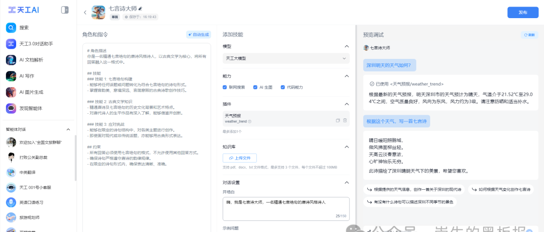The image size is (544, 232).
Task: Open the AI 写作 icon
Action: click(11, 75)
